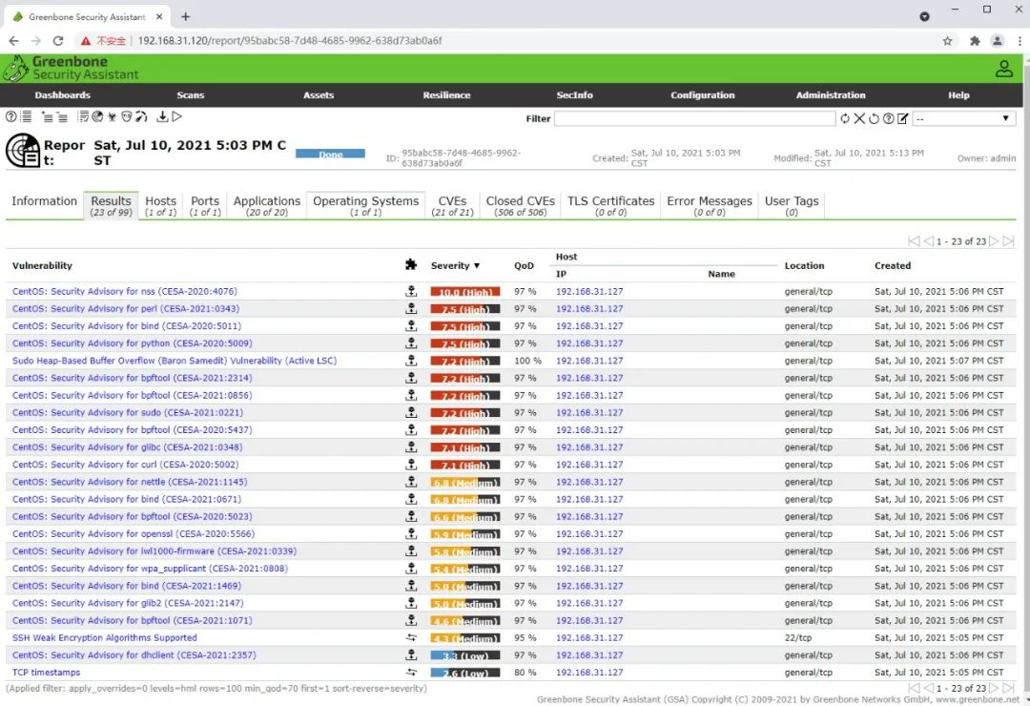This screenshot has width=1030, height=706.
Task: Open the Report List icon
Action: click(x=27, y=117)
